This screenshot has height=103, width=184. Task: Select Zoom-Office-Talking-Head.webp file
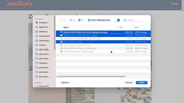[x=103, y=48]
